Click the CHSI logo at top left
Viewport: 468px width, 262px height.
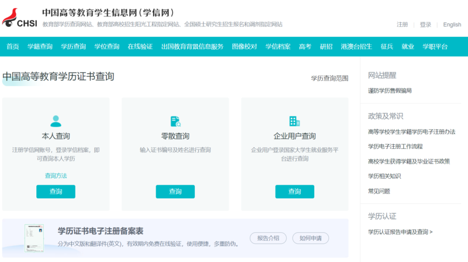pyautogui.click(x=20, y=18)
